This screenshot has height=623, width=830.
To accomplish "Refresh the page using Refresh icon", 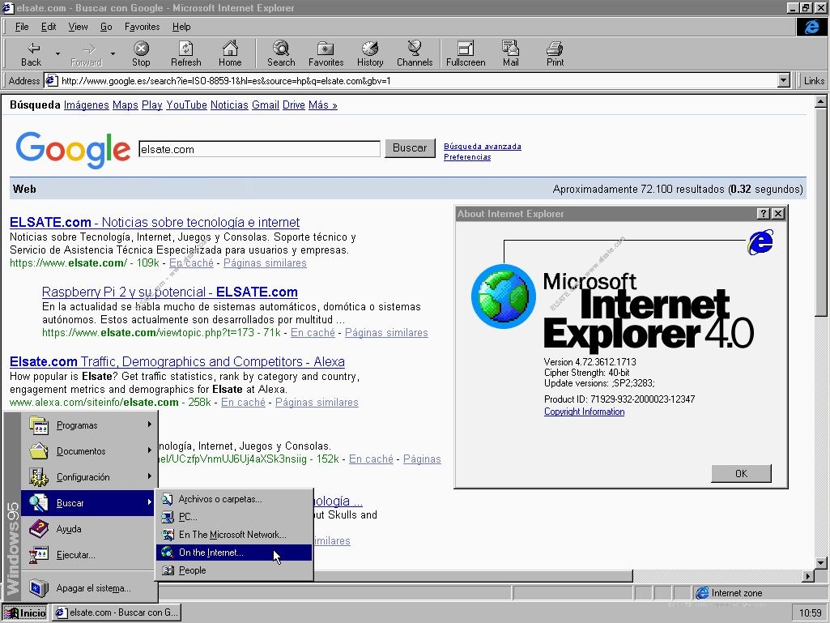I will 185,53.
